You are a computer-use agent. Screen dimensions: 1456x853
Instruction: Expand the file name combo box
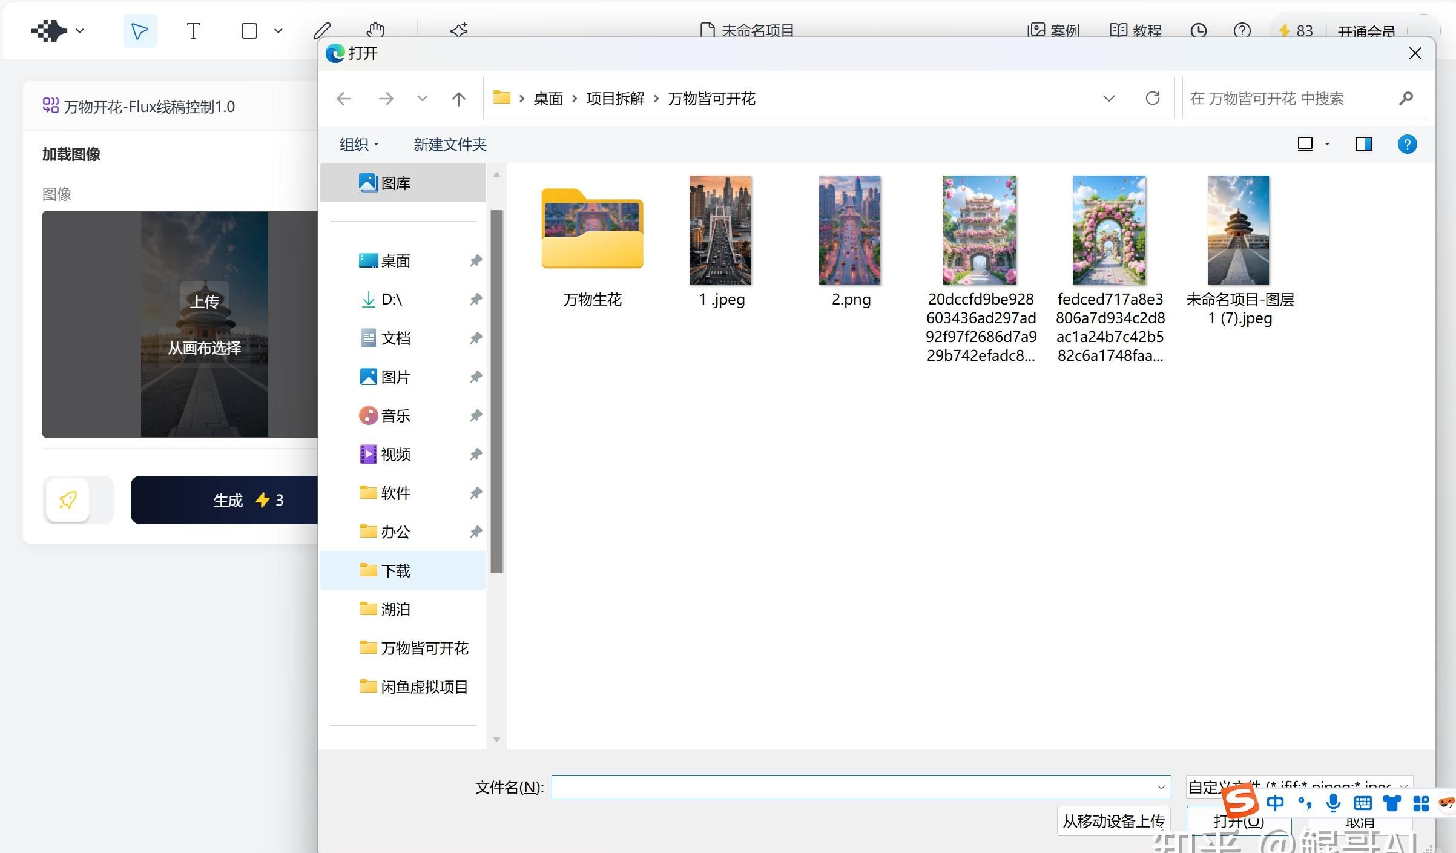1161,787
